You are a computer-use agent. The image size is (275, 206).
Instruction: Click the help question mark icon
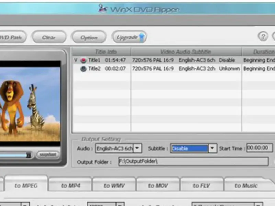point(263,37)
